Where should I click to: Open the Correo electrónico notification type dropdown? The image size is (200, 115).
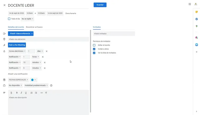tap(17, 51)
